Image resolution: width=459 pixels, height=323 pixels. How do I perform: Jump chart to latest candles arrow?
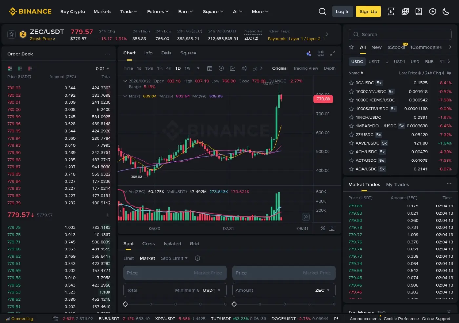pos(306,217)
